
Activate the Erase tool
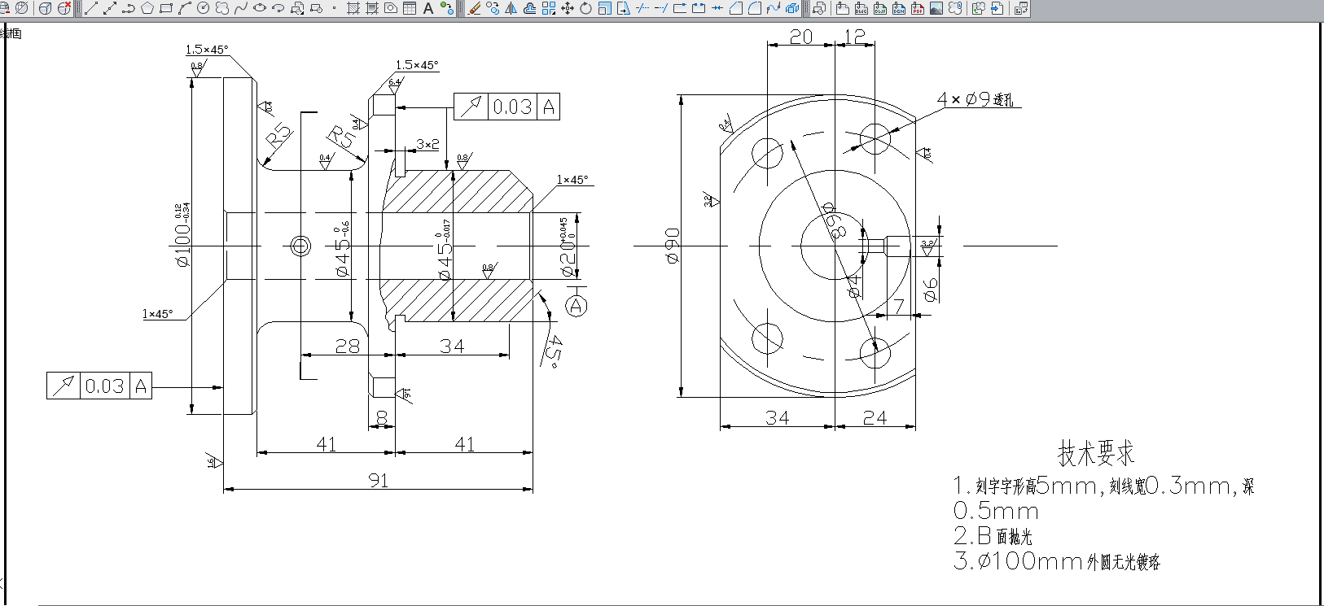tap(475, 8)
